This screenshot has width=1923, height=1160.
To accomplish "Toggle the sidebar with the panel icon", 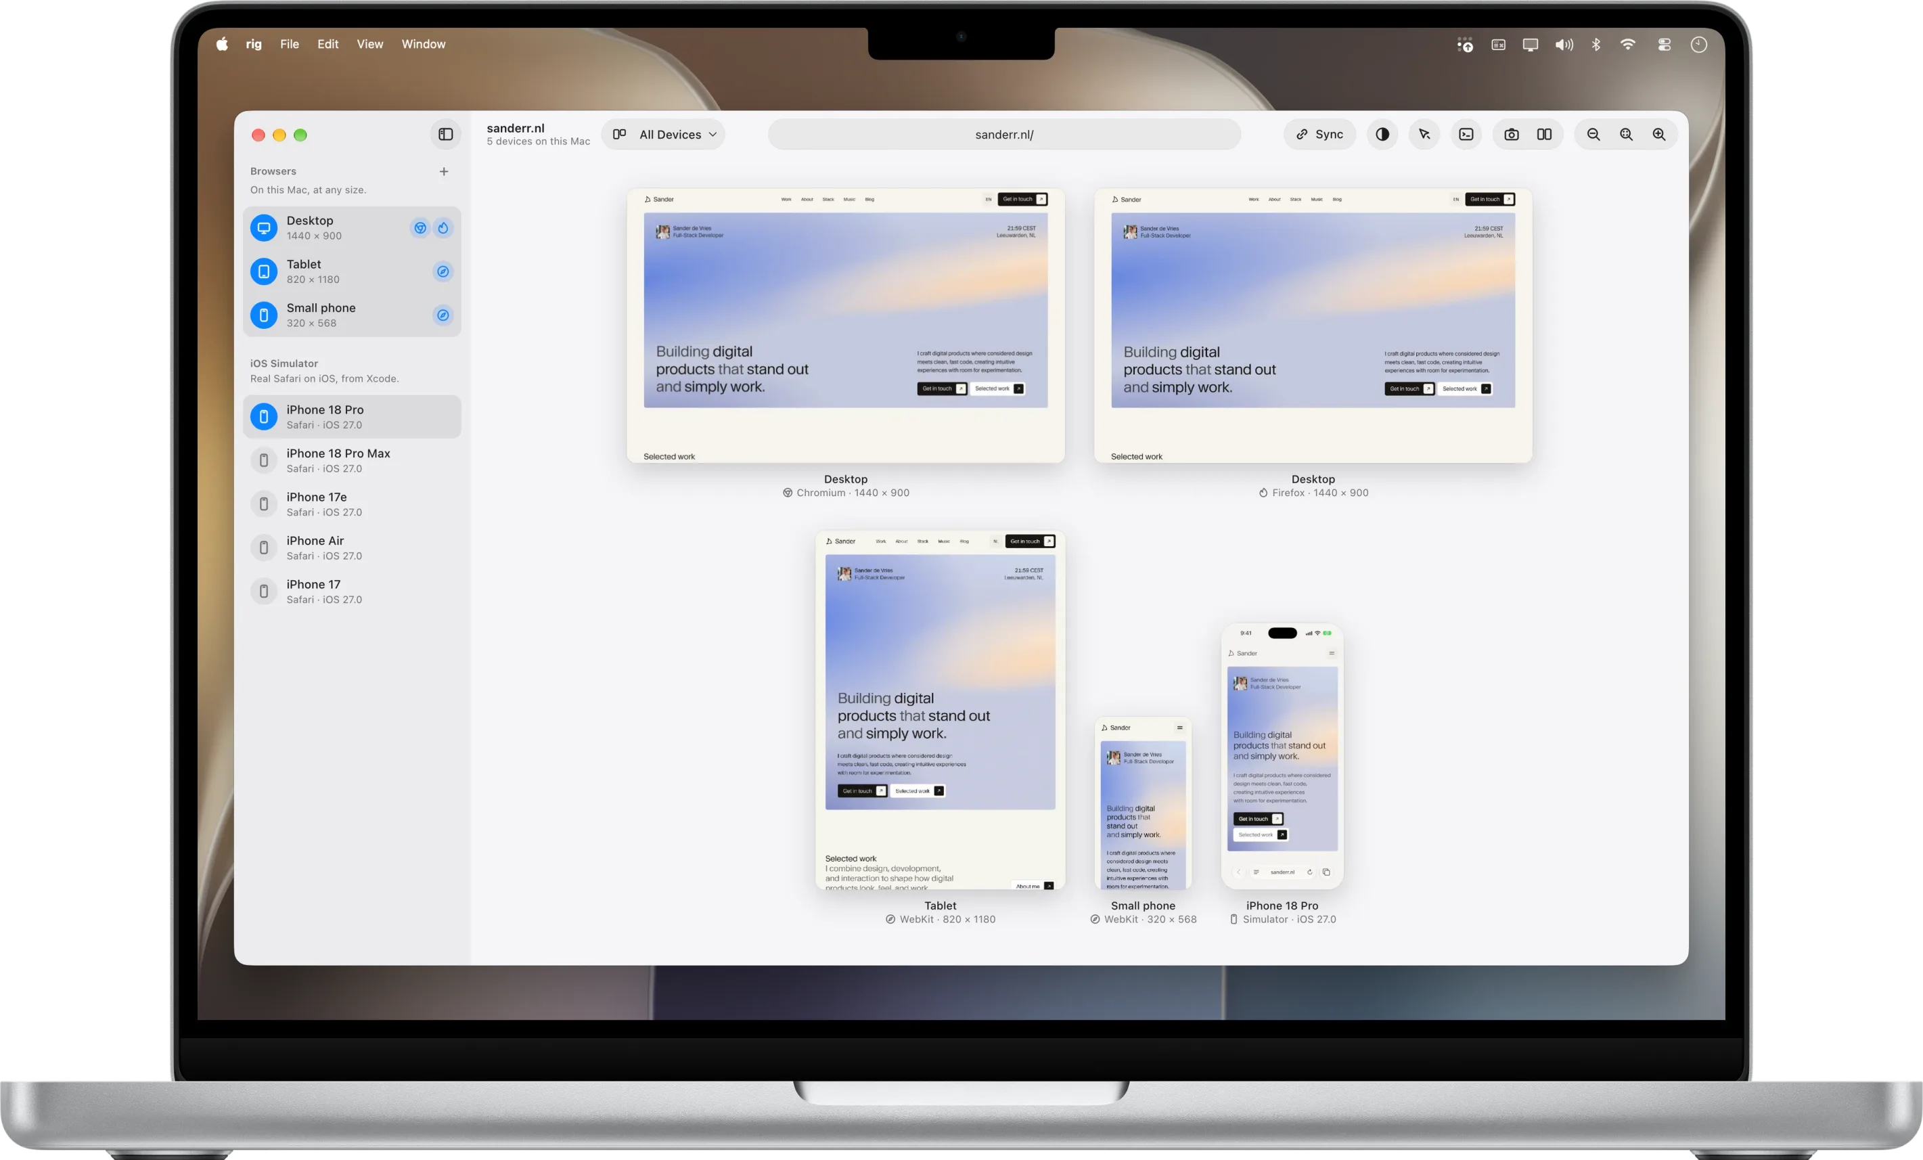I will tap(446, 134).
